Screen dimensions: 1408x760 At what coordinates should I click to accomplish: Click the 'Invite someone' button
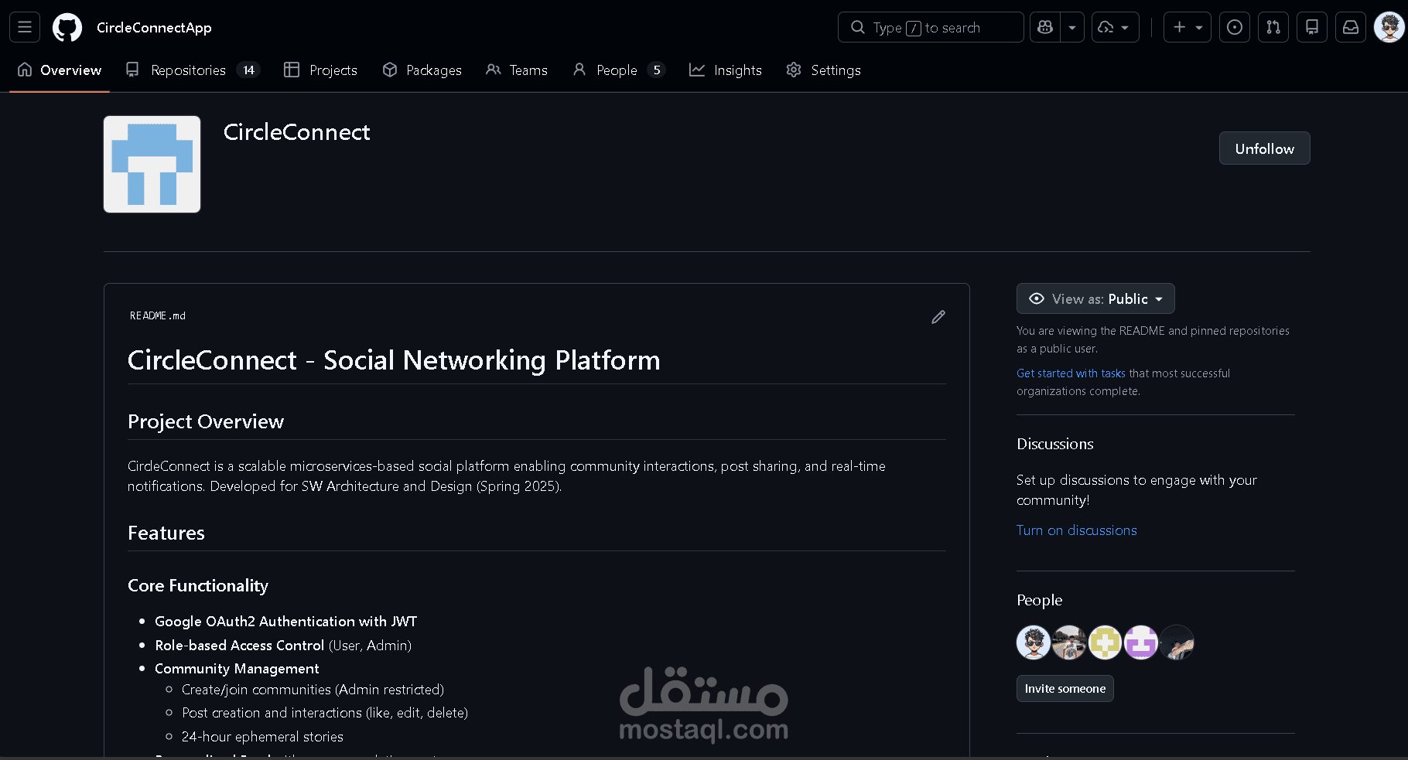(1065, 689)
